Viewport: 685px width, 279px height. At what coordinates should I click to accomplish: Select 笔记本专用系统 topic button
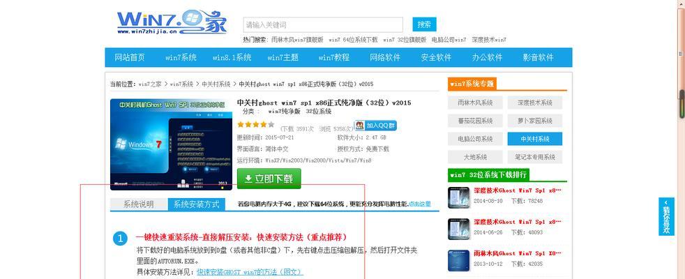(x=535, y=157)
